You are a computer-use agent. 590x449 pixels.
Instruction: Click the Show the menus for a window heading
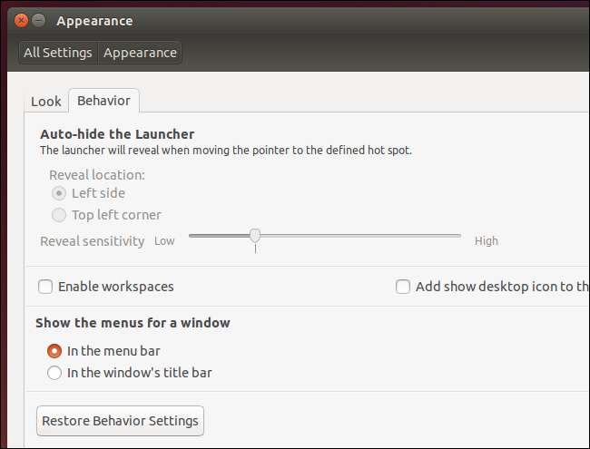click(x=133, y=322)
